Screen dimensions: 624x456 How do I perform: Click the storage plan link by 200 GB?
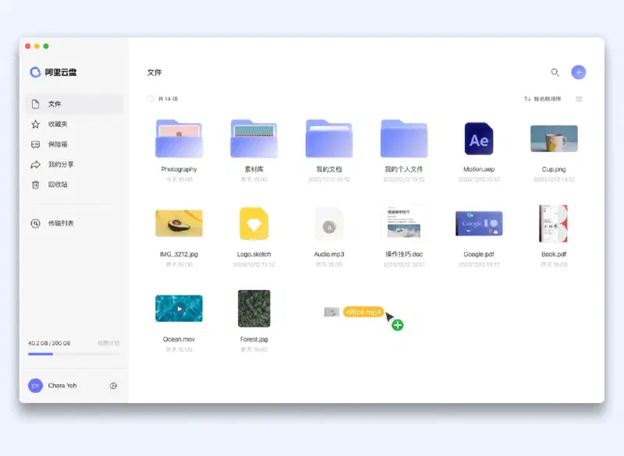pos(108,343)
